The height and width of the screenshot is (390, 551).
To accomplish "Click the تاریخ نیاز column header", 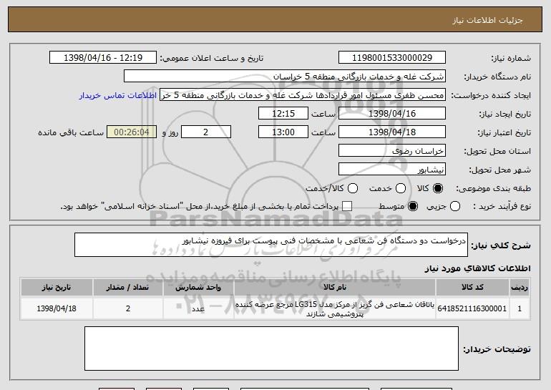I will (x=57, y=288).
